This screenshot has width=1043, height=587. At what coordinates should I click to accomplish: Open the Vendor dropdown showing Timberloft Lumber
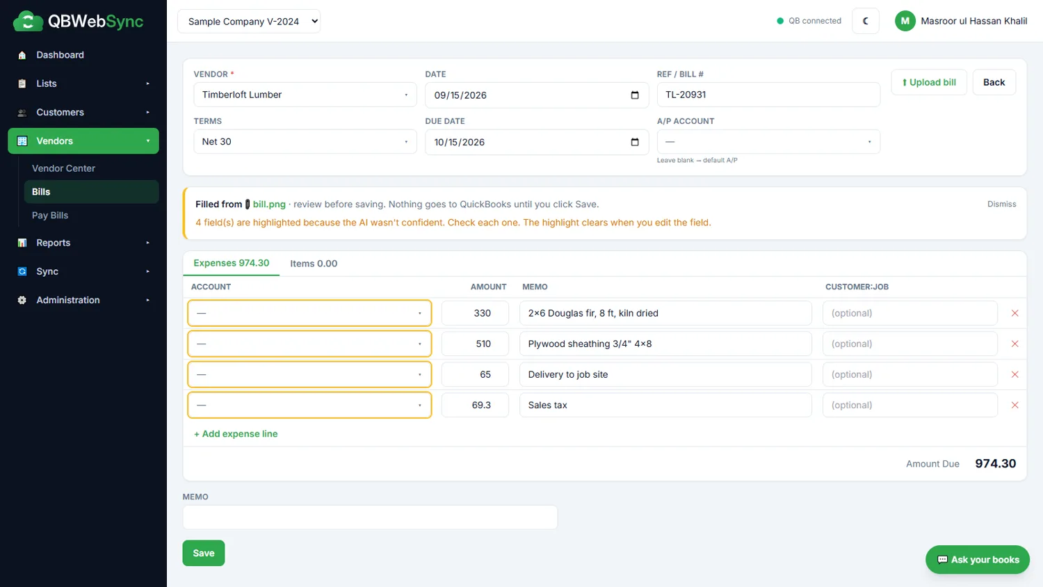[x=305, y=95]
